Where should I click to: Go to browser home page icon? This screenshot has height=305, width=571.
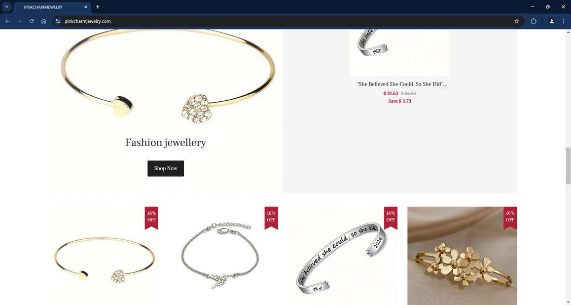click(43, 21)
